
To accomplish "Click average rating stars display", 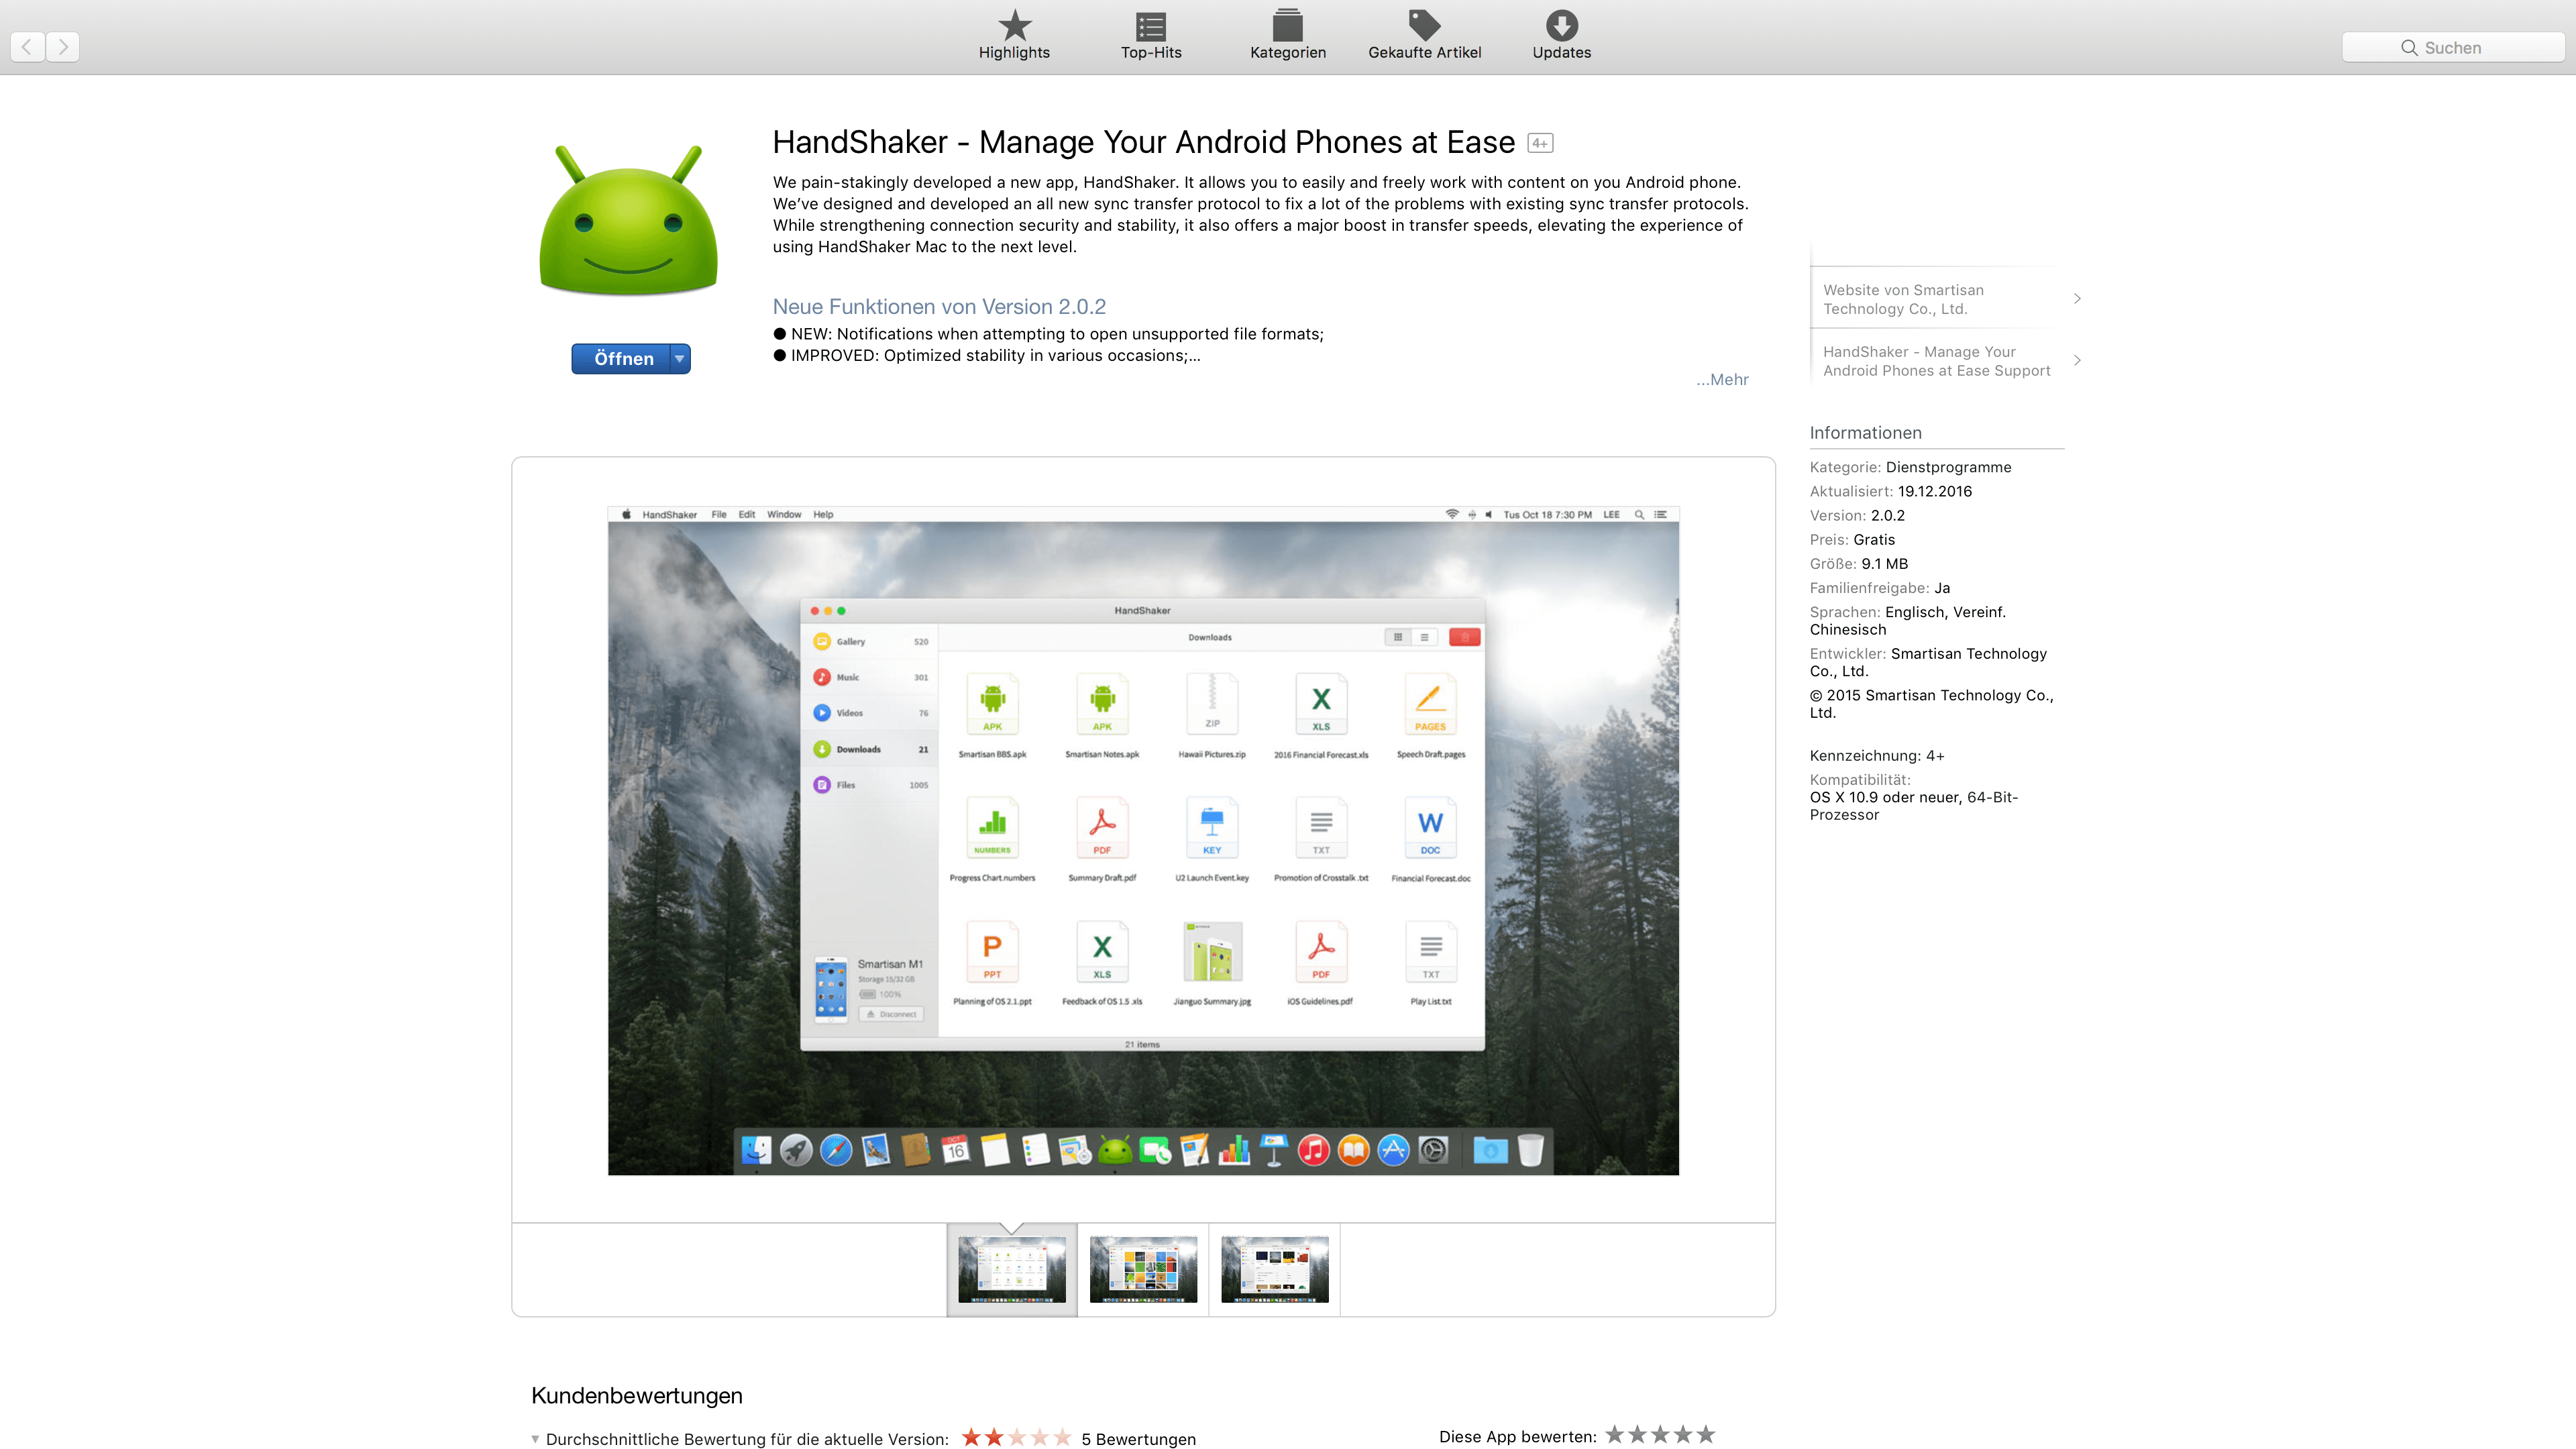I will pos(1016,1438).
